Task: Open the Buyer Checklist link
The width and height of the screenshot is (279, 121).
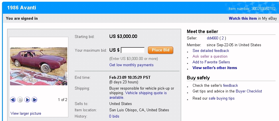Action: (249, 91)
